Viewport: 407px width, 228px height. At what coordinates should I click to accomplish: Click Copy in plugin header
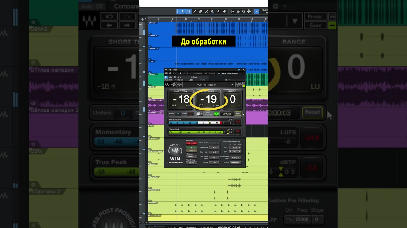tap(191, 80)
